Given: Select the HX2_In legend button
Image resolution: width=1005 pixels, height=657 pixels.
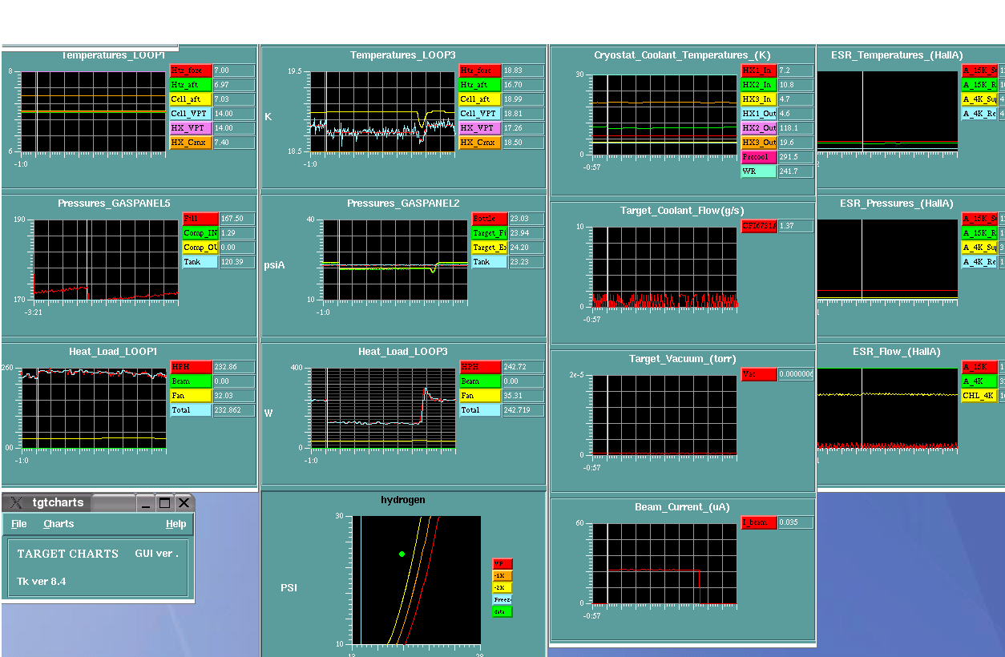Looking at the screenshot, I should (759, 85).
